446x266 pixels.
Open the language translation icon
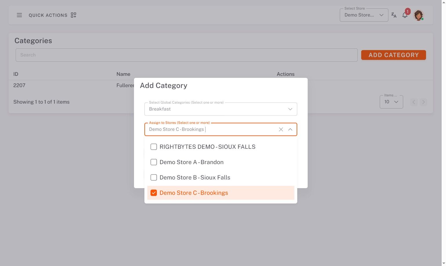394,15
